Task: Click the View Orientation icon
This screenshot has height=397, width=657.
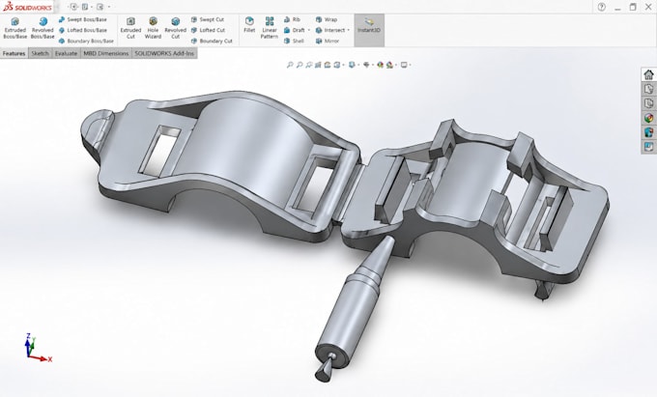Action: point(336,65)
